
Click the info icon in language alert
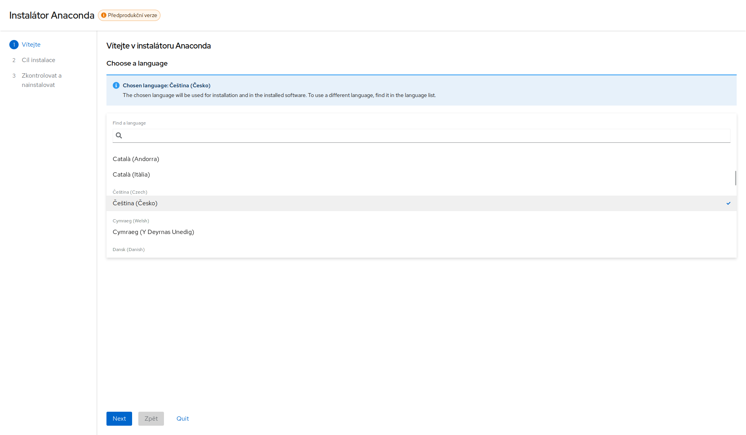[x=116, y=85]
